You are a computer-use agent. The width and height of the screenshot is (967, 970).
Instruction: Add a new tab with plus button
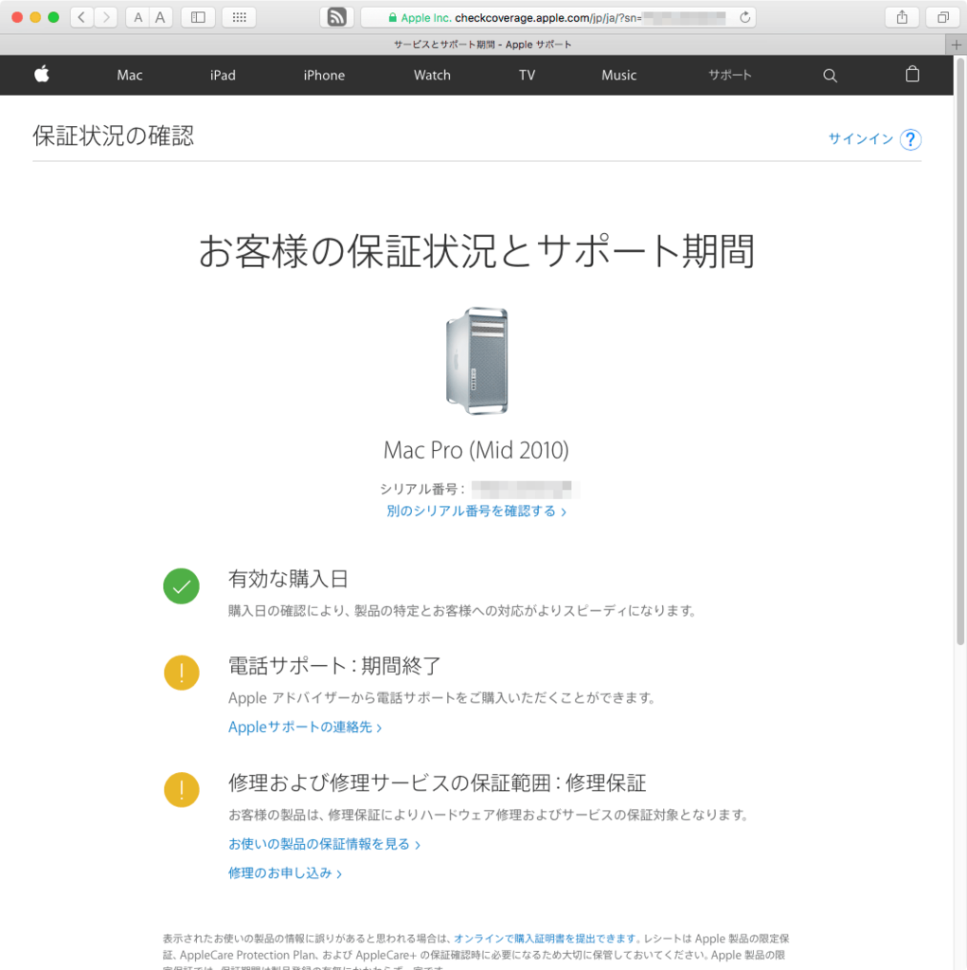(x=957, y=45)
